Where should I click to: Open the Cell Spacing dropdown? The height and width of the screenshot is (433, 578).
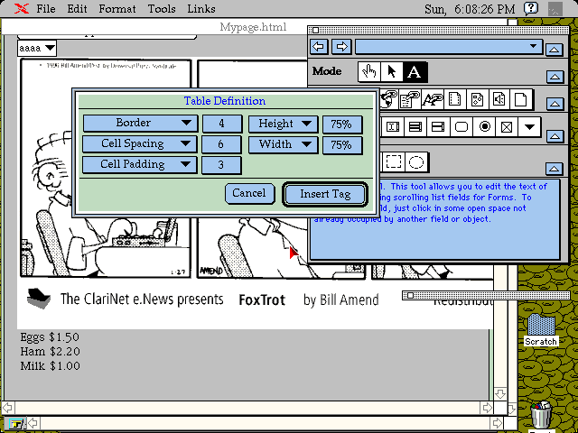click(x=140, y=144)
